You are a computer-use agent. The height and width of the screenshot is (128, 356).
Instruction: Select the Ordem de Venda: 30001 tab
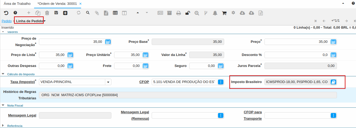tap(57, 4)
